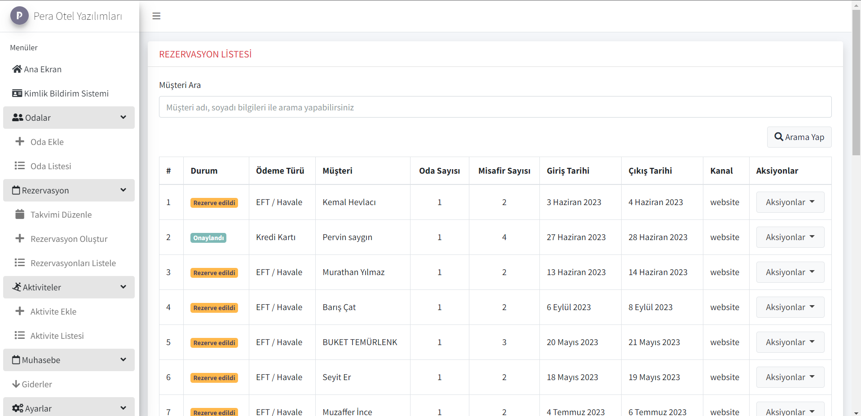
Task: Click the calendar icon beside Takvimi Düzenle
Action: click(20, 215)
